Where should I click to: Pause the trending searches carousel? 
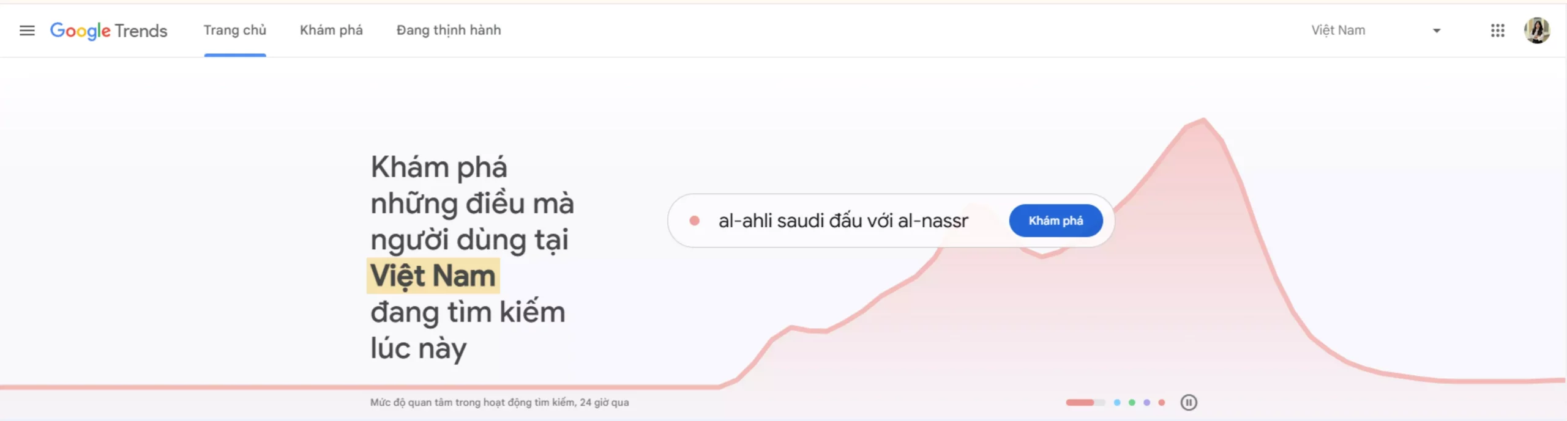(x=1188, y=403)
